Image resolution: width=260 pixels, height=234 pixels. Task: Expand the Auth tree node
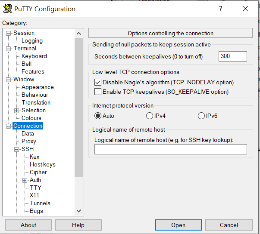coord(25,180)
